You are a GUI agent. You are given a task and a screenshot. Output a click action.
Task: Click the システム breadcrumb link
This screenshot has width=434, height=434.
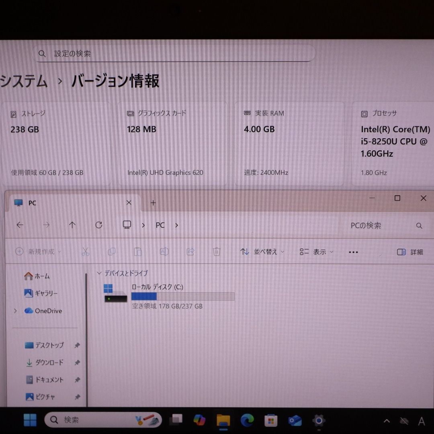[x=24, y=81]
